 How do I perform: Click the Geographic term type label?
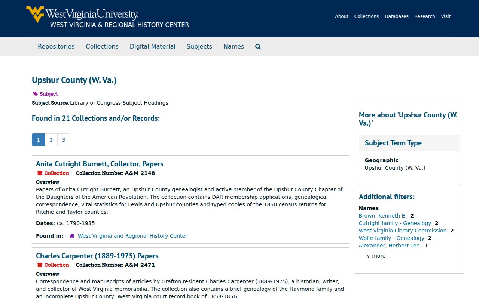click(x=381, y=160)
